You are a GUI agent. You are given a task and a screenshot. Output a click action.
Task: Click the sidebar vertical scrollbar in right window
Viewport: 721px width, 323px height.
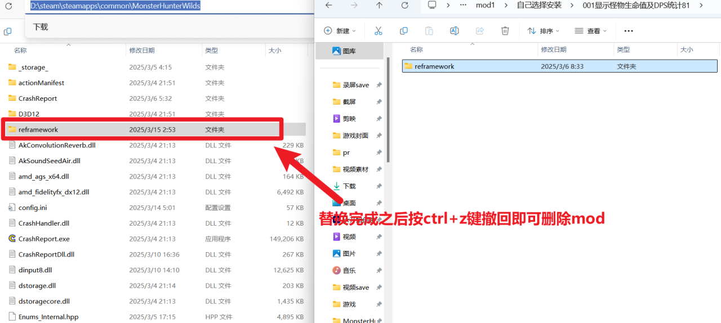point(388,111)
